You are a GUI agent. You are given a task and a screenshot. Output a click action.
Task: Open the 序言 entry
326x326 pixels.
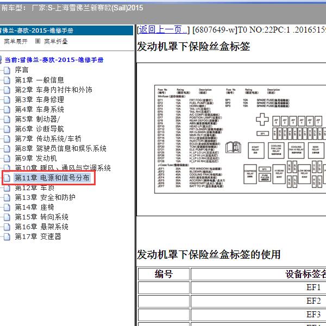point(22,70)
